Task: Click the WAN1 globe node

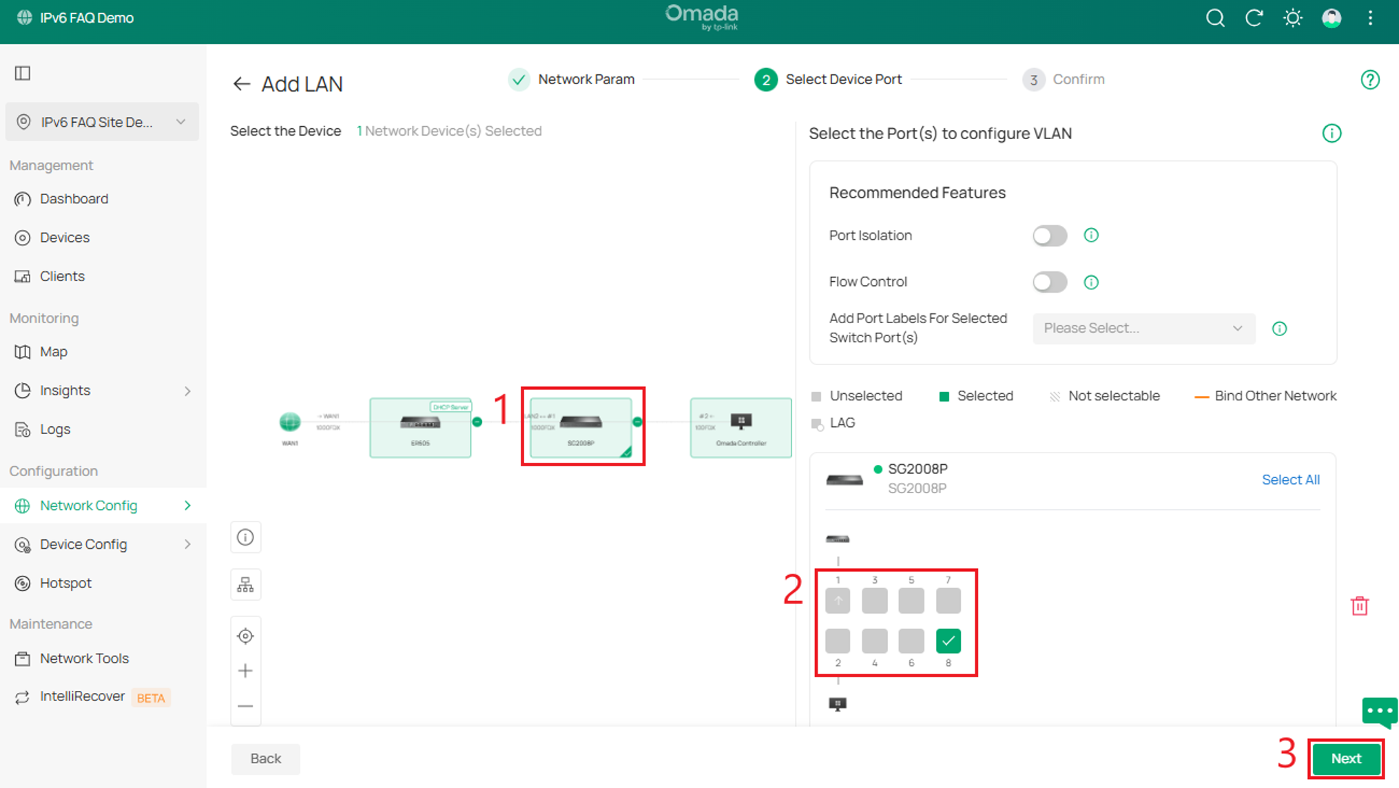Action: point(290,421)
